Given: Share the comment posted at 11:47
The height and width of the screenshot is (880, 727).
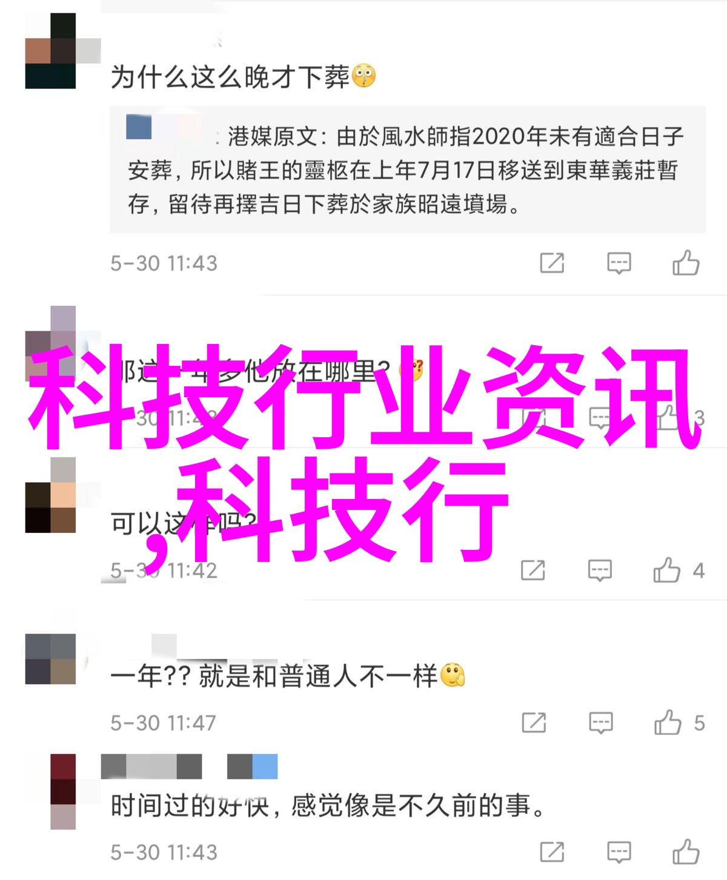Looking at the screenshot, I should (534, 723).
